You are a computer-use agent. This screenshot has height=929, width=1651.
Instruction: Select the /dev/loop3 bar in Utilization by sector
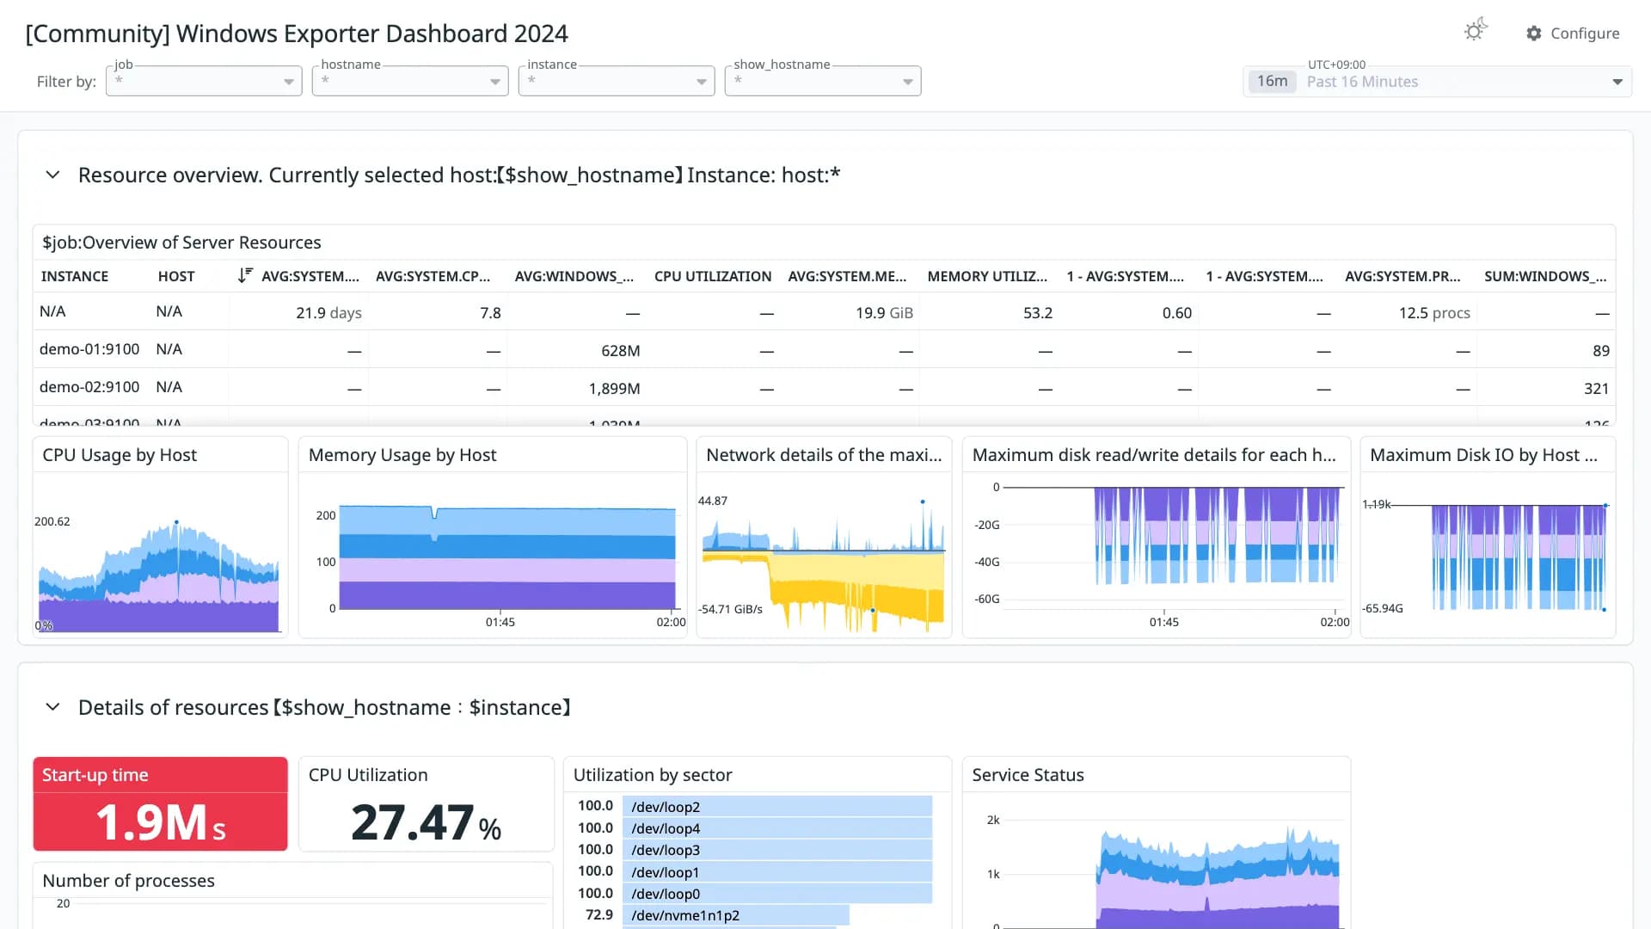[777, 850]
